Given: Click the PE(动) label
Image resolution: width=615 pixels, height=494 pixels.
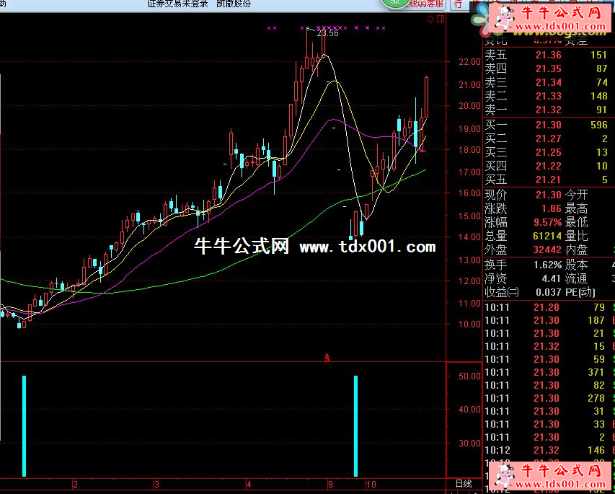Looking at the screenshot, I should 580,292.
